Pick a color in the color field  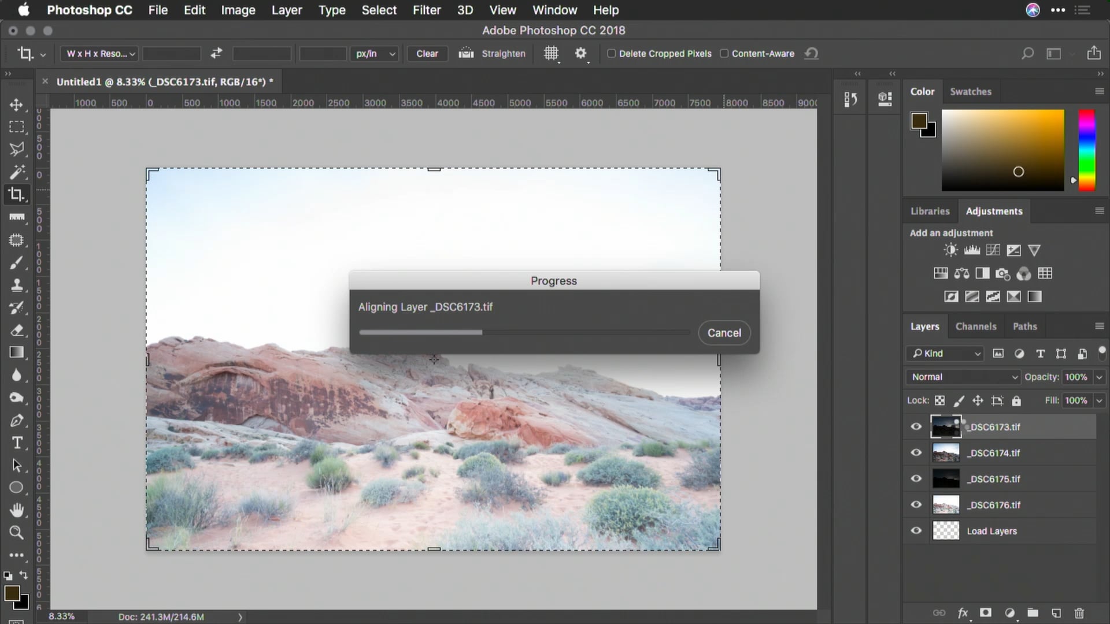[x=1002, y=150]
